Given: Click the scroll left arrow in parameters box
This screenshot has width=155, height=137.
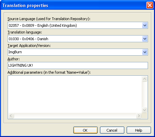Looking at the screenshot, I should pos(11,116).
